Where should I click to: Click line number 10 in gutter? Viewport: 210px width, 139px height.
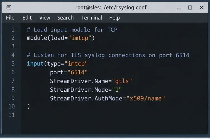tap(11, 107)
